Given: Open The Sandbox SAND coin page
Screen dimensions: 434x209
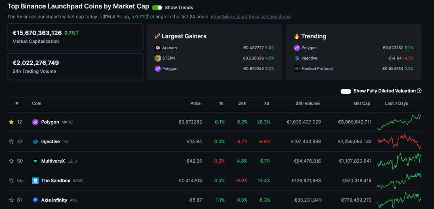Looking at the screenshot, I should point(62,180).
